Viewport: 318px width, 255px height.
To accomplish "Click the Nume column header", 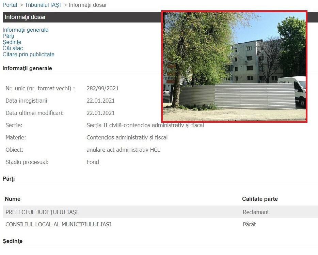I will coord(13,199).
